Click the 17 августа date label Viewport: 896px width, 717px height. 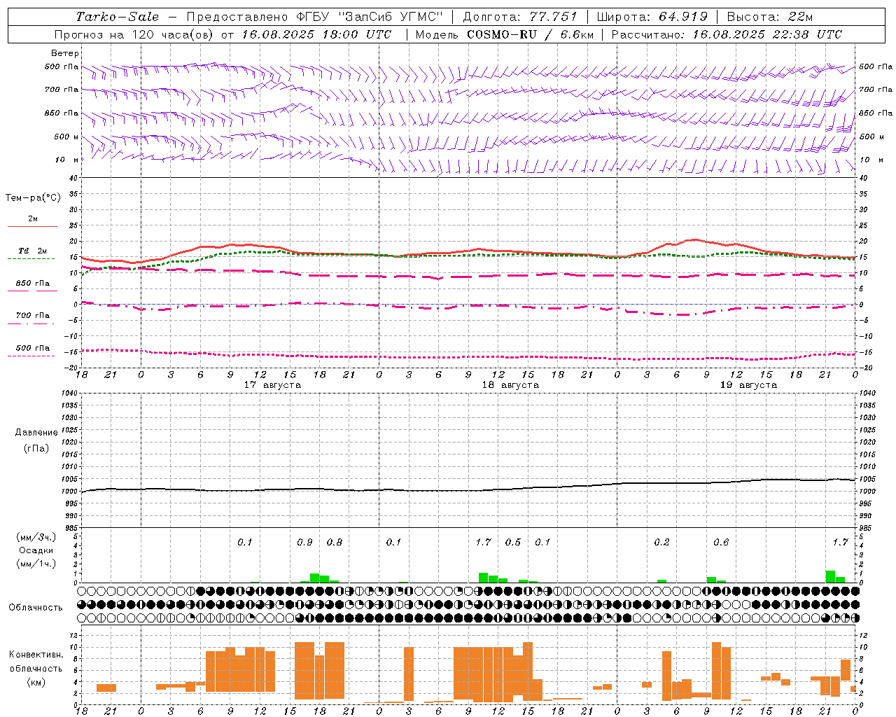pos(272,385)
